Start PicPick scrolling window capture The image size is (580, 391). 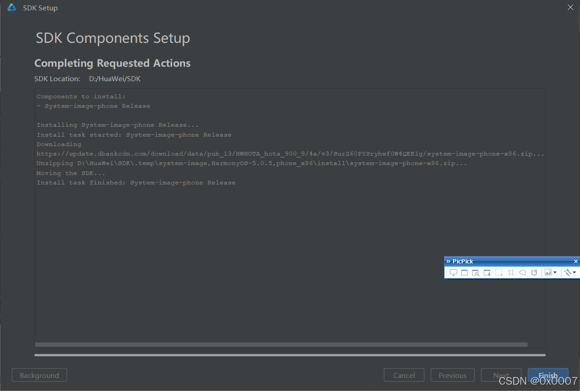point(487,272)
